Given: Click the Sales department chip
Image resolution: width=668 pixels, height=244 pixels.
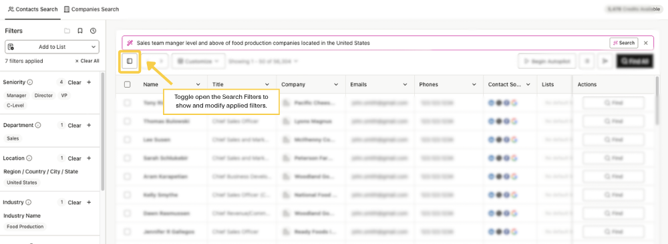Looking at the screenshot, I should [x=13, y=138].
